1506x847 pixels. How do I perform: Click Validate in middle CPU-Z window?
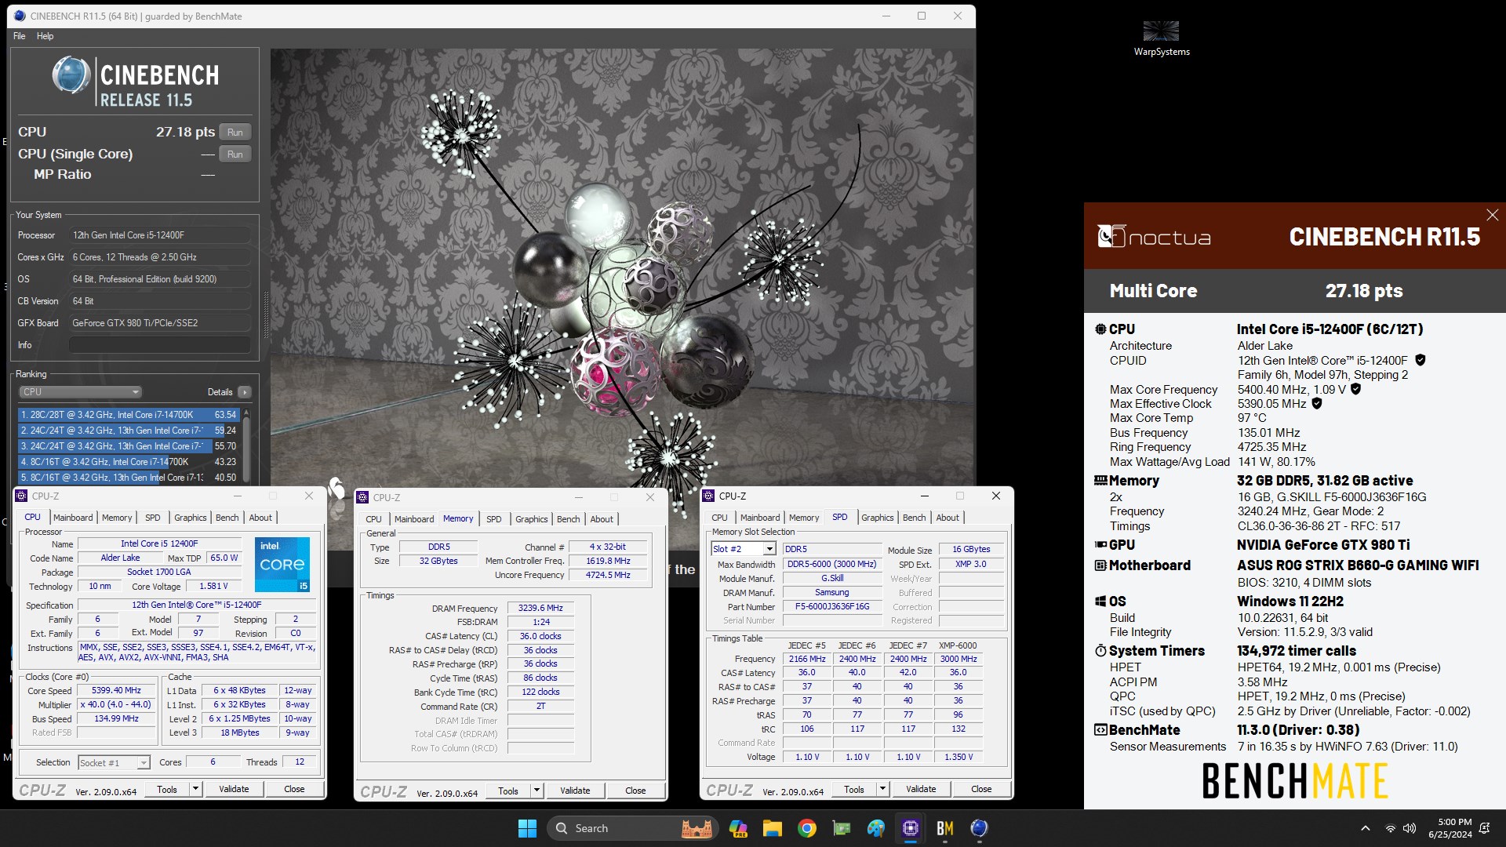575,791
